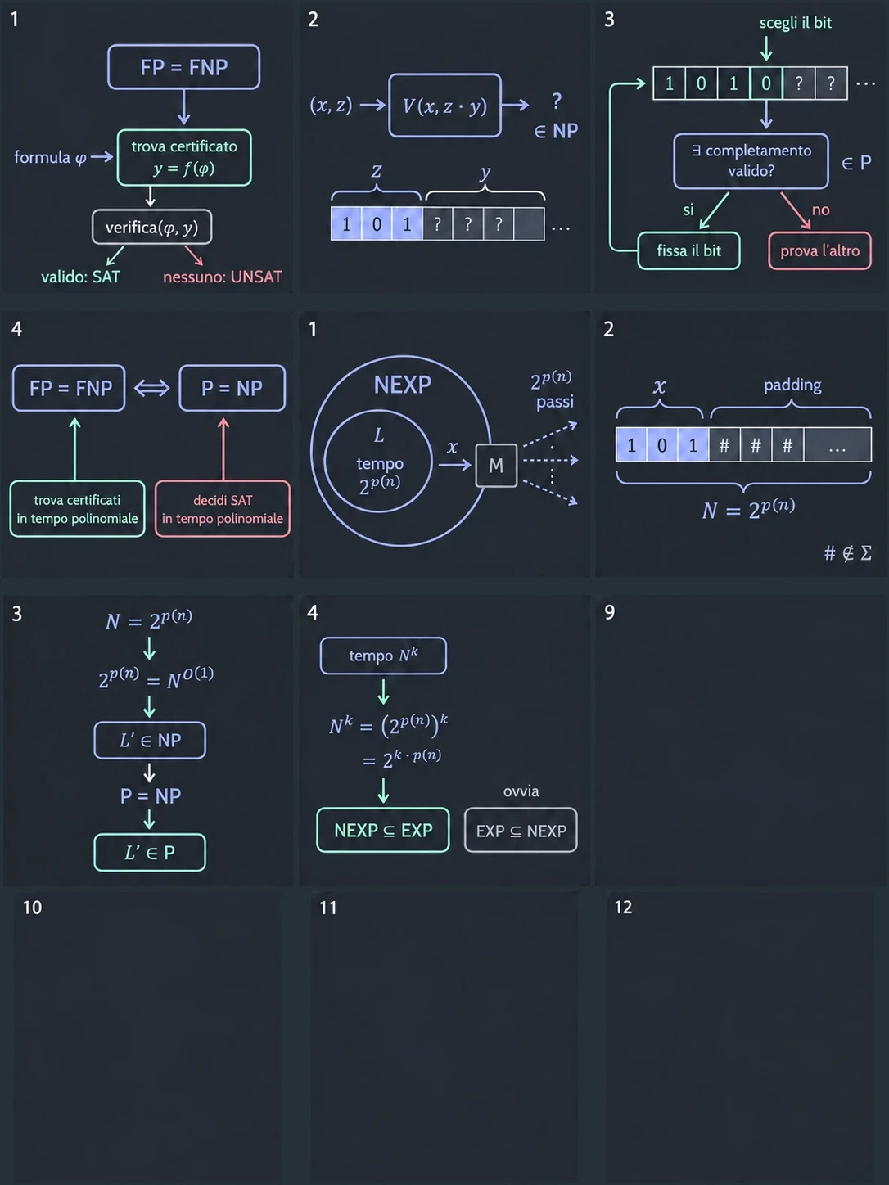Click the '∈ P' label
Screen dimensions: 889x1185
point(856,162)
